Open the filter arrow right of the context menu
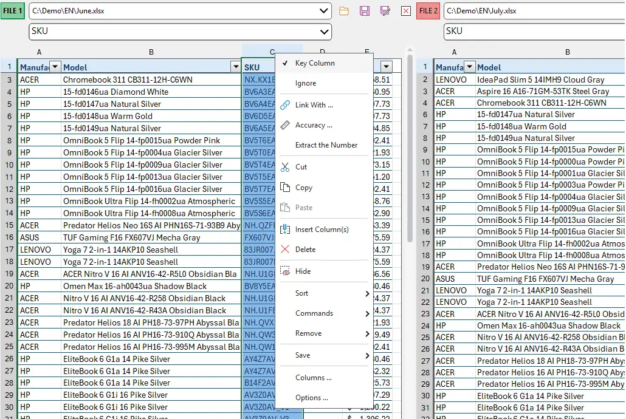This screenshot has width=626, height=419. coord(386,67)
